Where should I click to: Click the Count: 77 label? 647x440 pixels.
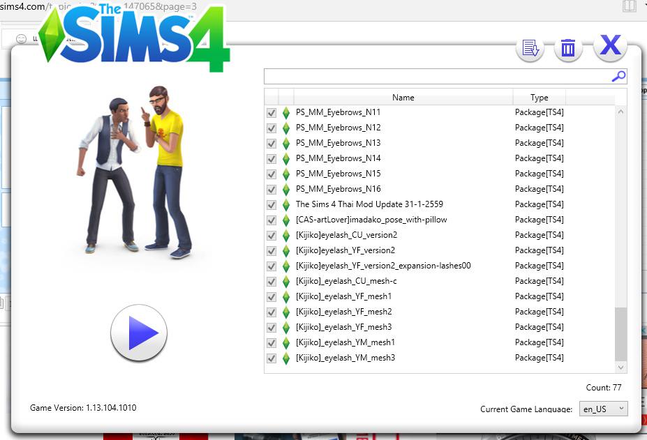pos(603,388)
